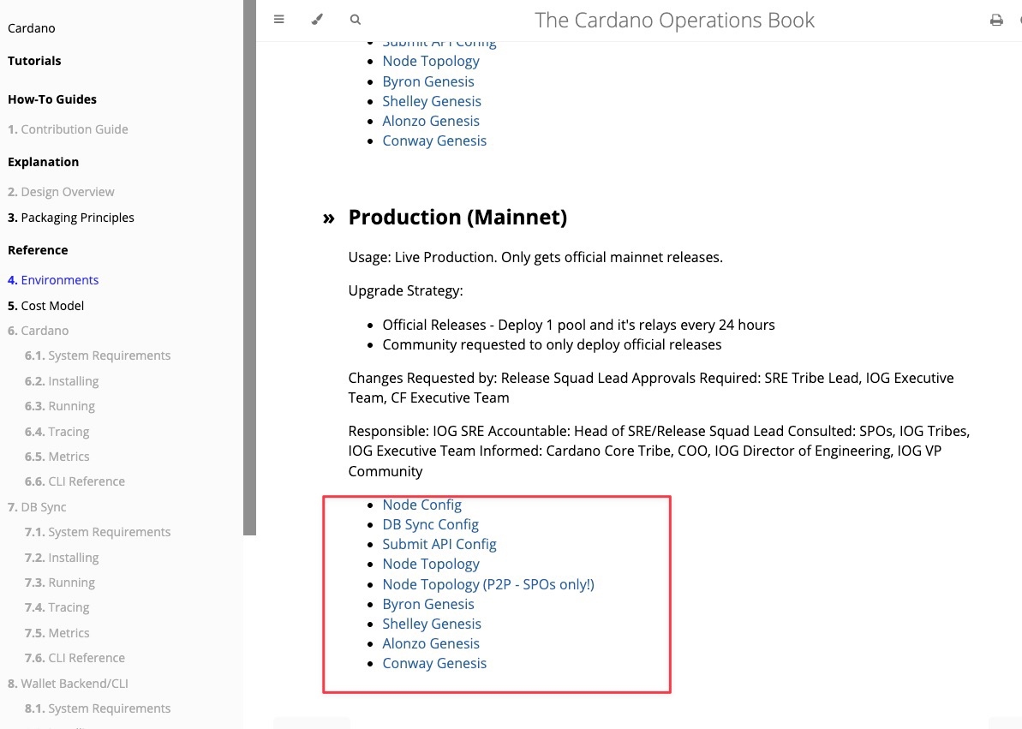
Task: Toggle the sidebar with hamburger icon
Action: [278, 20]
